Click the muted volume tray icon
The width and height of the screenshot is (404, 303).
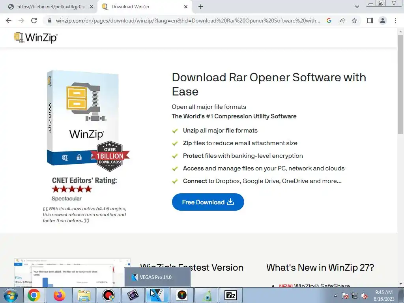pyautogui.click(x=364, y=296)
